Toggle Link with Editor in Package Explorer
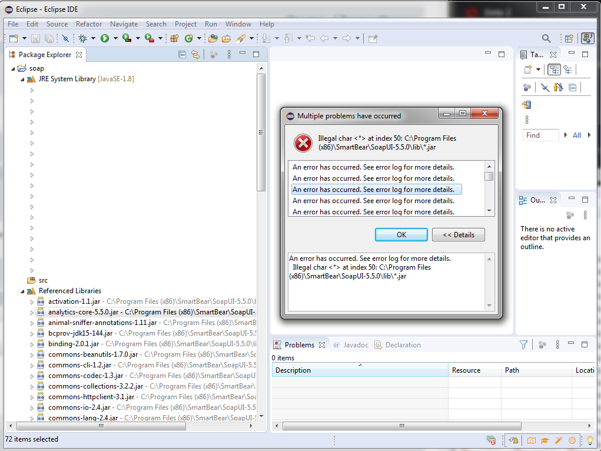601x451 pixels. (x=195, y=54)
